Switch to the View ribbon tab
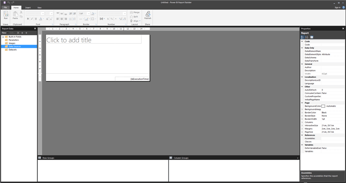The width and height of the screenshot is (346, 183). tap(39, 8)
